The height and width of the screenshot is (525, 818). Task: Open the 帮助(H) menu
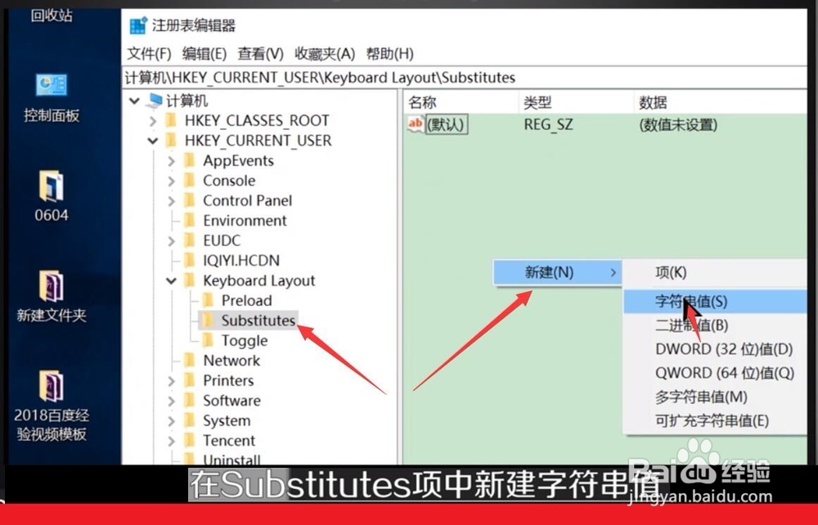tap(389, 54)
